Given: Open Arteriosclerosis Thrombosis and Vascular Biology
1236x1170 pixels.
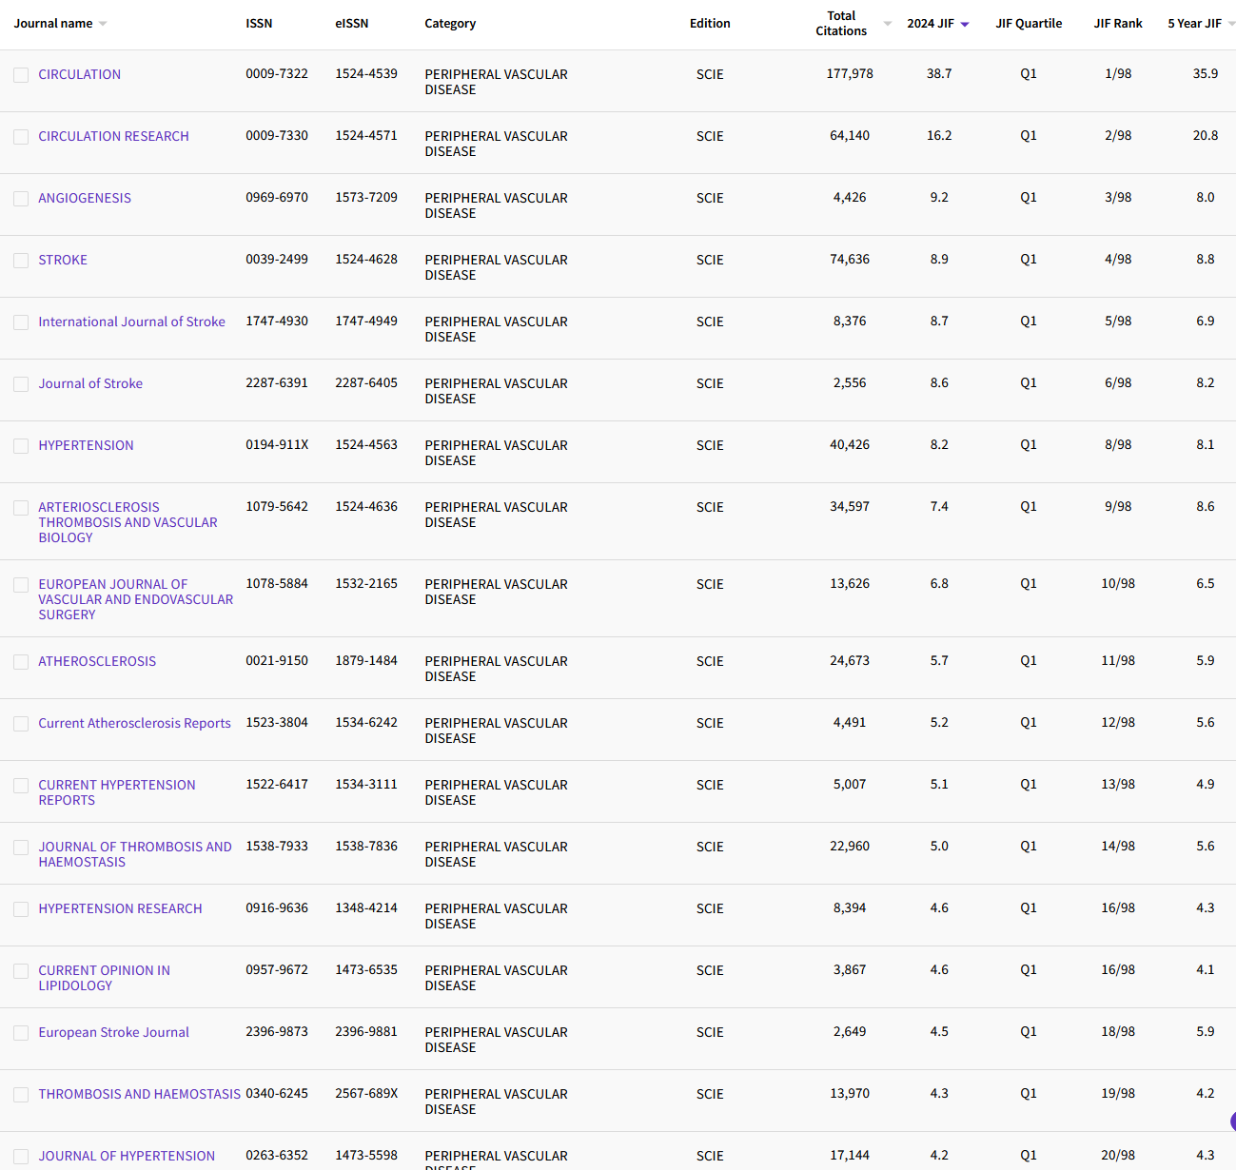Looking at the screenshot, I should 128,522.
